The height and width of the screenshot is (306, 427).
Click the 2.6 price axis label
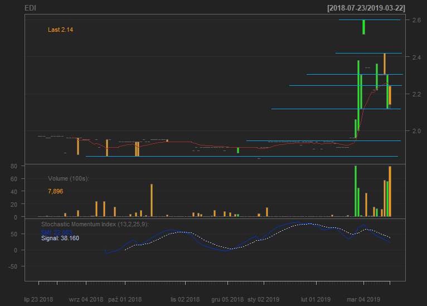(x=416, y=20)
